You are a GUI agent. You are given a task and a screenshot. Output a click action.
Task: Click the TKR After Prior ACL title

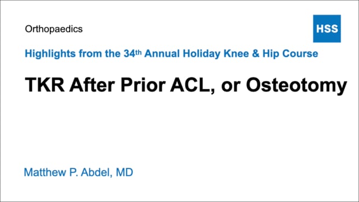[x=186, y=85]
